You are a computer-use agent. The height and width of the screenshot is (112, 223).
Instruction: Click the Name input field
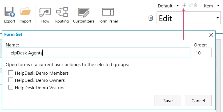click(x=98, y=53)
